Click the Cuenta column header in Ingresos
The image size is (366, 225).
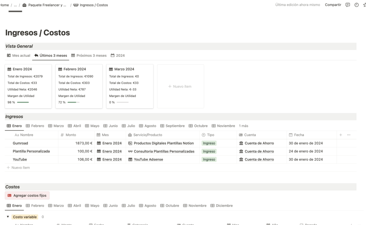coord(261,135)
